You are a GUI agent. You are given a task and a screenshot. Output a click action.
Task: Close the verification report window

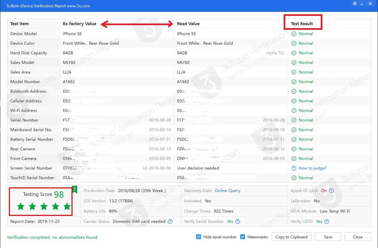pos(357,237)
